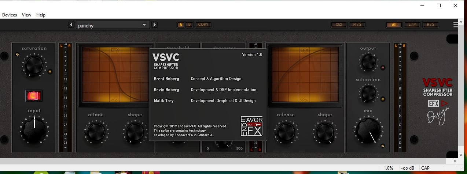The width and height of the screenshot is (467, 174).
Task: Select the L/M channel view
Action: pyautogui.click(x=412, y=25)
